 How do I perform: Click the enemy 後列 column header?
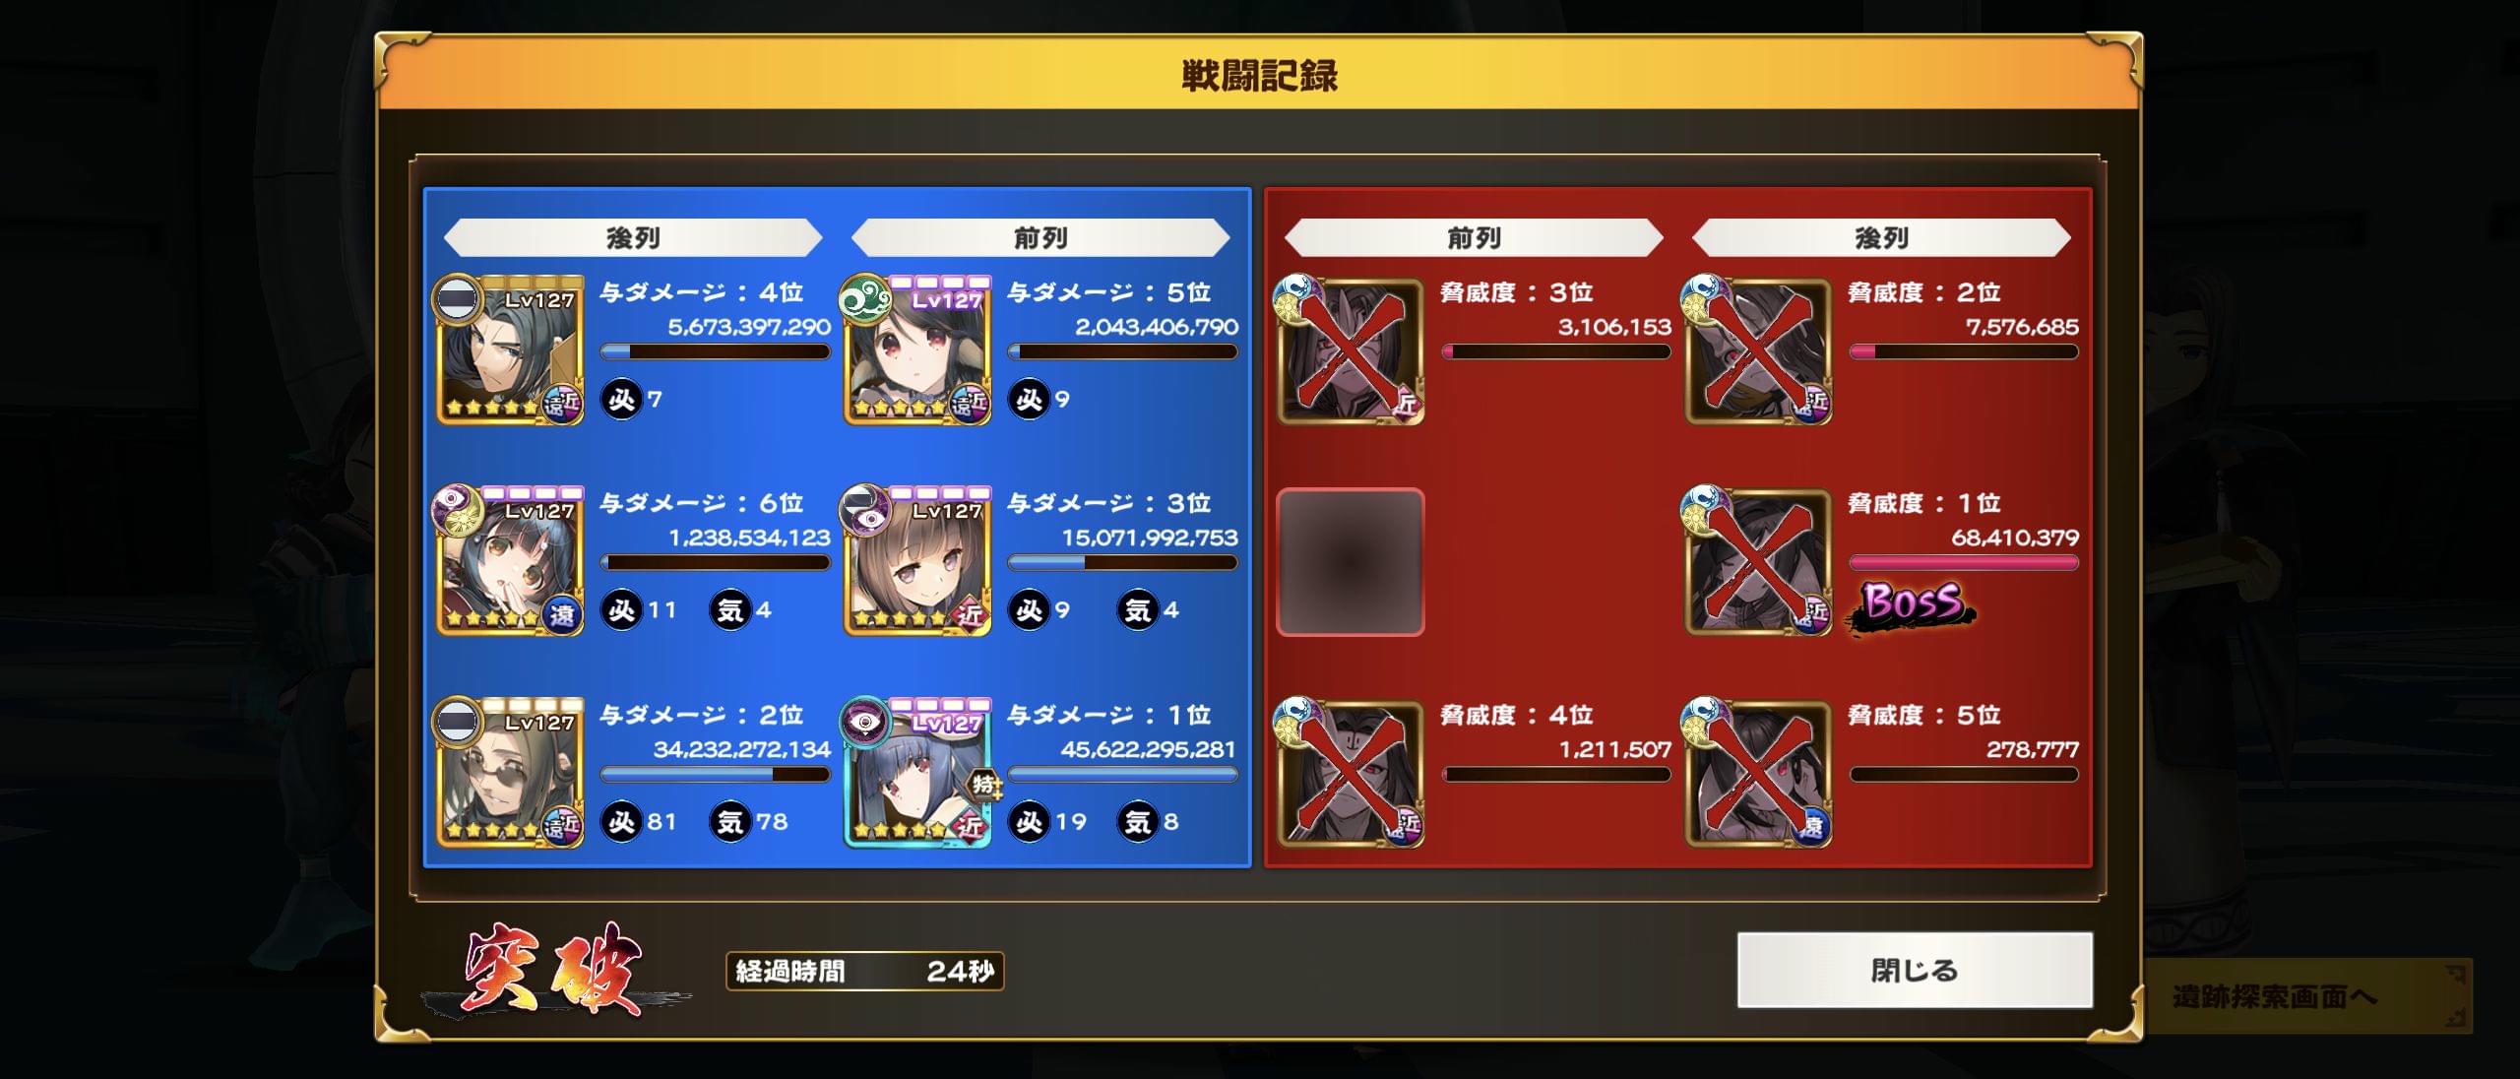[x=1881, y=237]
